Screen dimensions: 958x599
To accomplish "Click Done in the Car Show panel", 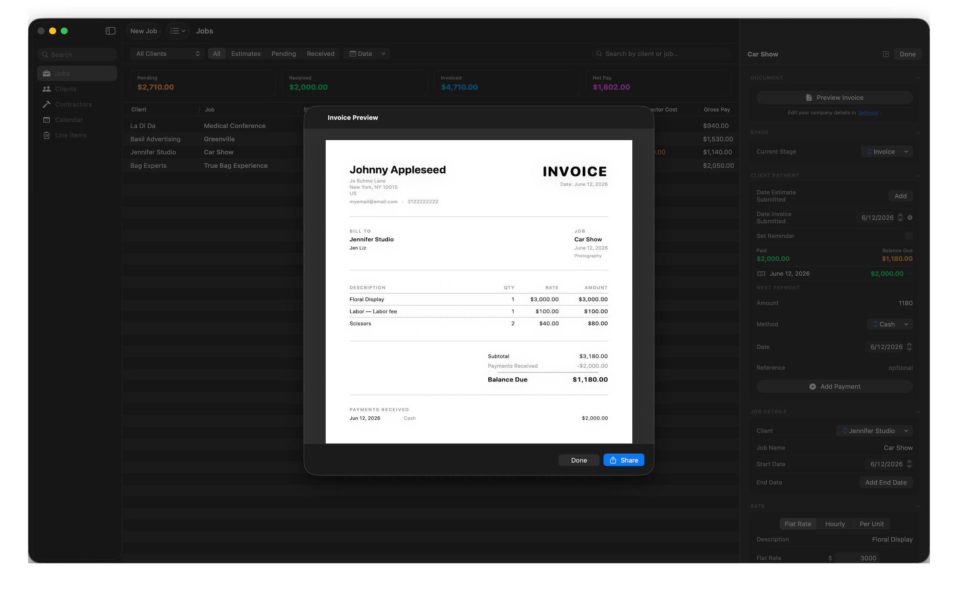I will pos(907,54).
